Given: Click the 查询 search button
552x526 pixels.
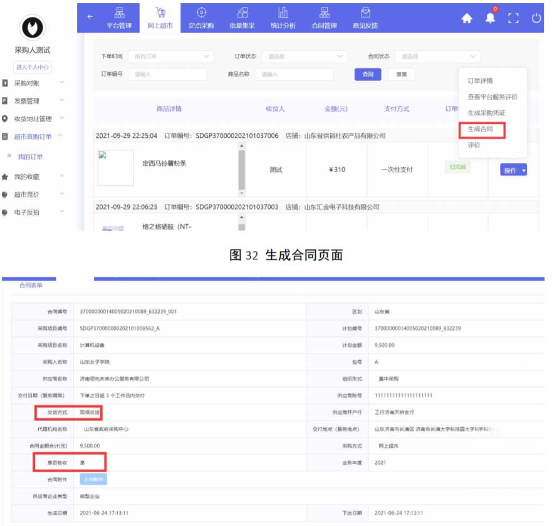Looking at the screenshot, I should click(368, 75).
